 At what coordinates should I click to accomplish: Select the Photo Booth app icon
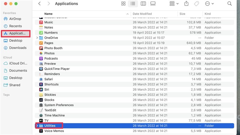click(41, 48)
